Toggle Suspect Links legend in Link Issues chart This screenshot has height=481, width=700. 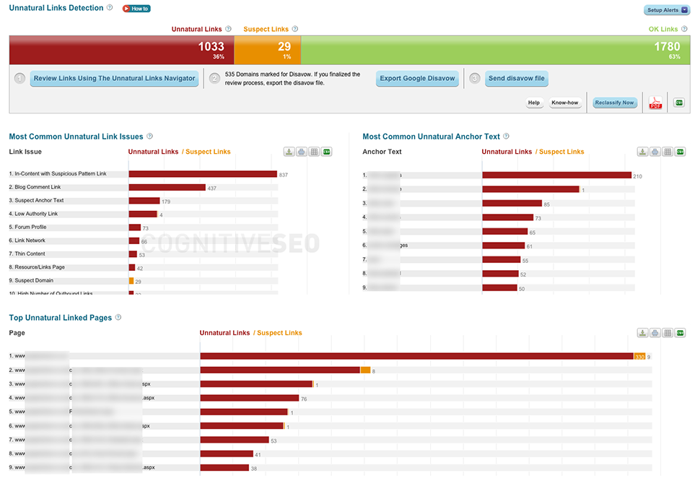208,152
